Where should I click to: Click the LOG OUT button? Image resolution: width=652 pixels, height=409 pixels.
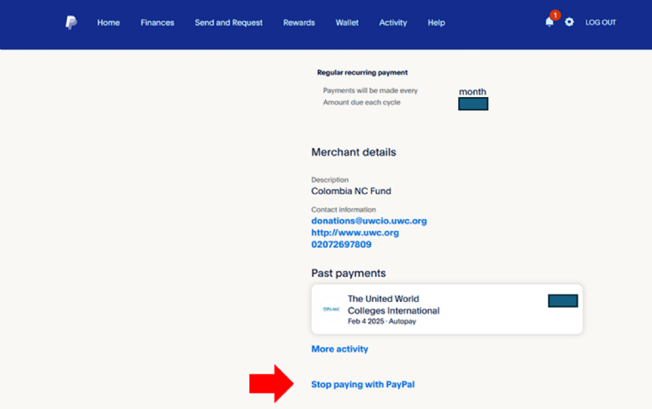600,23
